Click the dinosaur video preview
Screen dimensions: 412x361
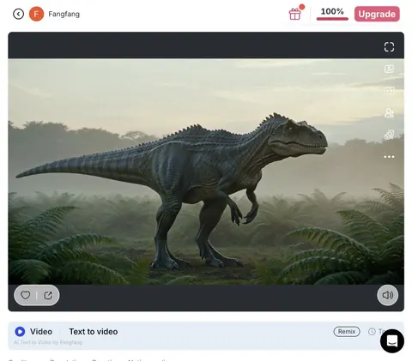point(206,171)
